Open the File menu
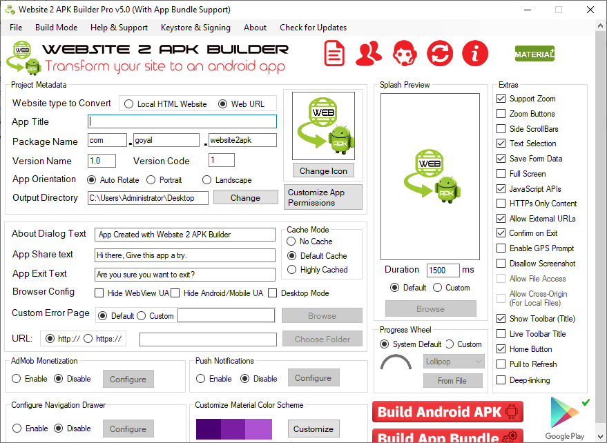This screenshot has height=443, width=607. (x=16, y=28)
